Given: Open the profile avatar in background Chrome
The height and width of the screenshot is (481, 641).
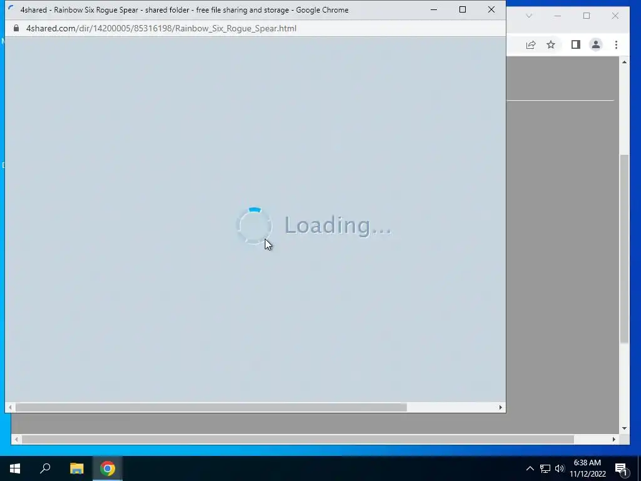Looking at the screenshot, I should 596,44.
